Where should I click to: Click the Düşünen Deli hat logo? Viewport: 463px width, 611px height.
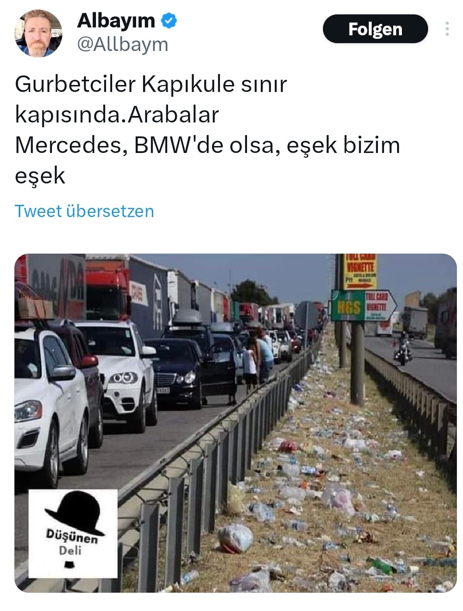pyautogui.click(x=73, y=533)
